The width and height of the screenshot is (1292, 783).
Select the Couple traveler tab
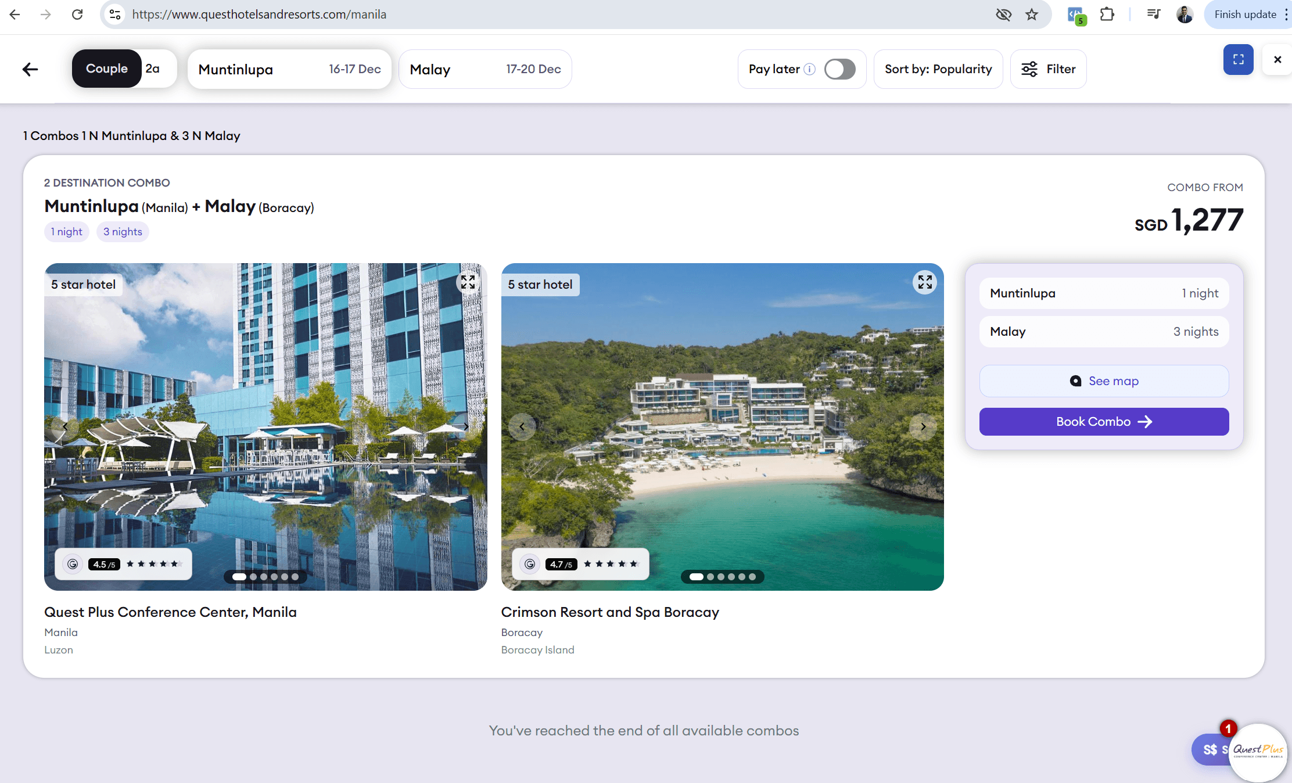[107, 68]
